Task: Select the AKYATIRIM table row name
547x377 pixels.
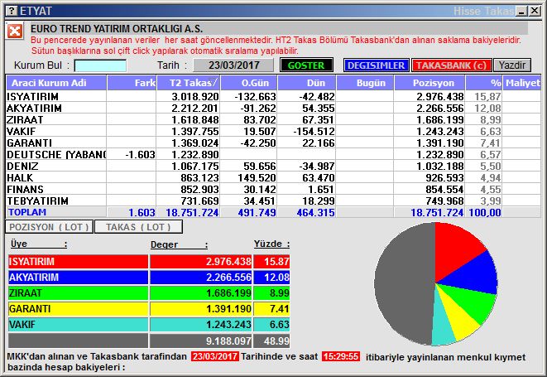Action: pyautogui.click(x=34, y=109)
